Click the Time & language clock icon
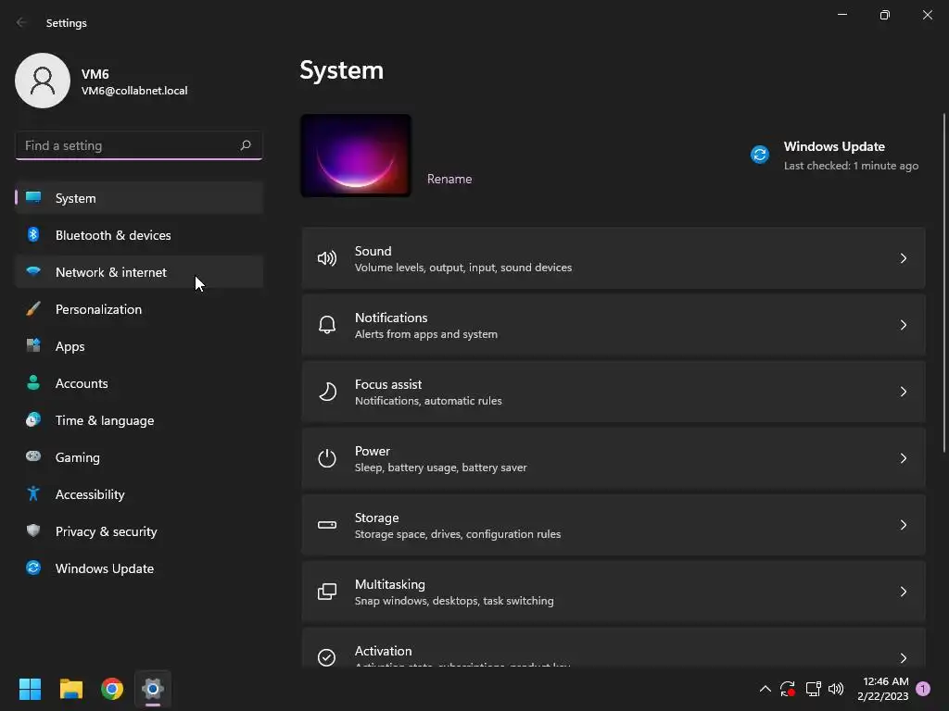This screenshot has height=711, width=949. tap(33, 419)
